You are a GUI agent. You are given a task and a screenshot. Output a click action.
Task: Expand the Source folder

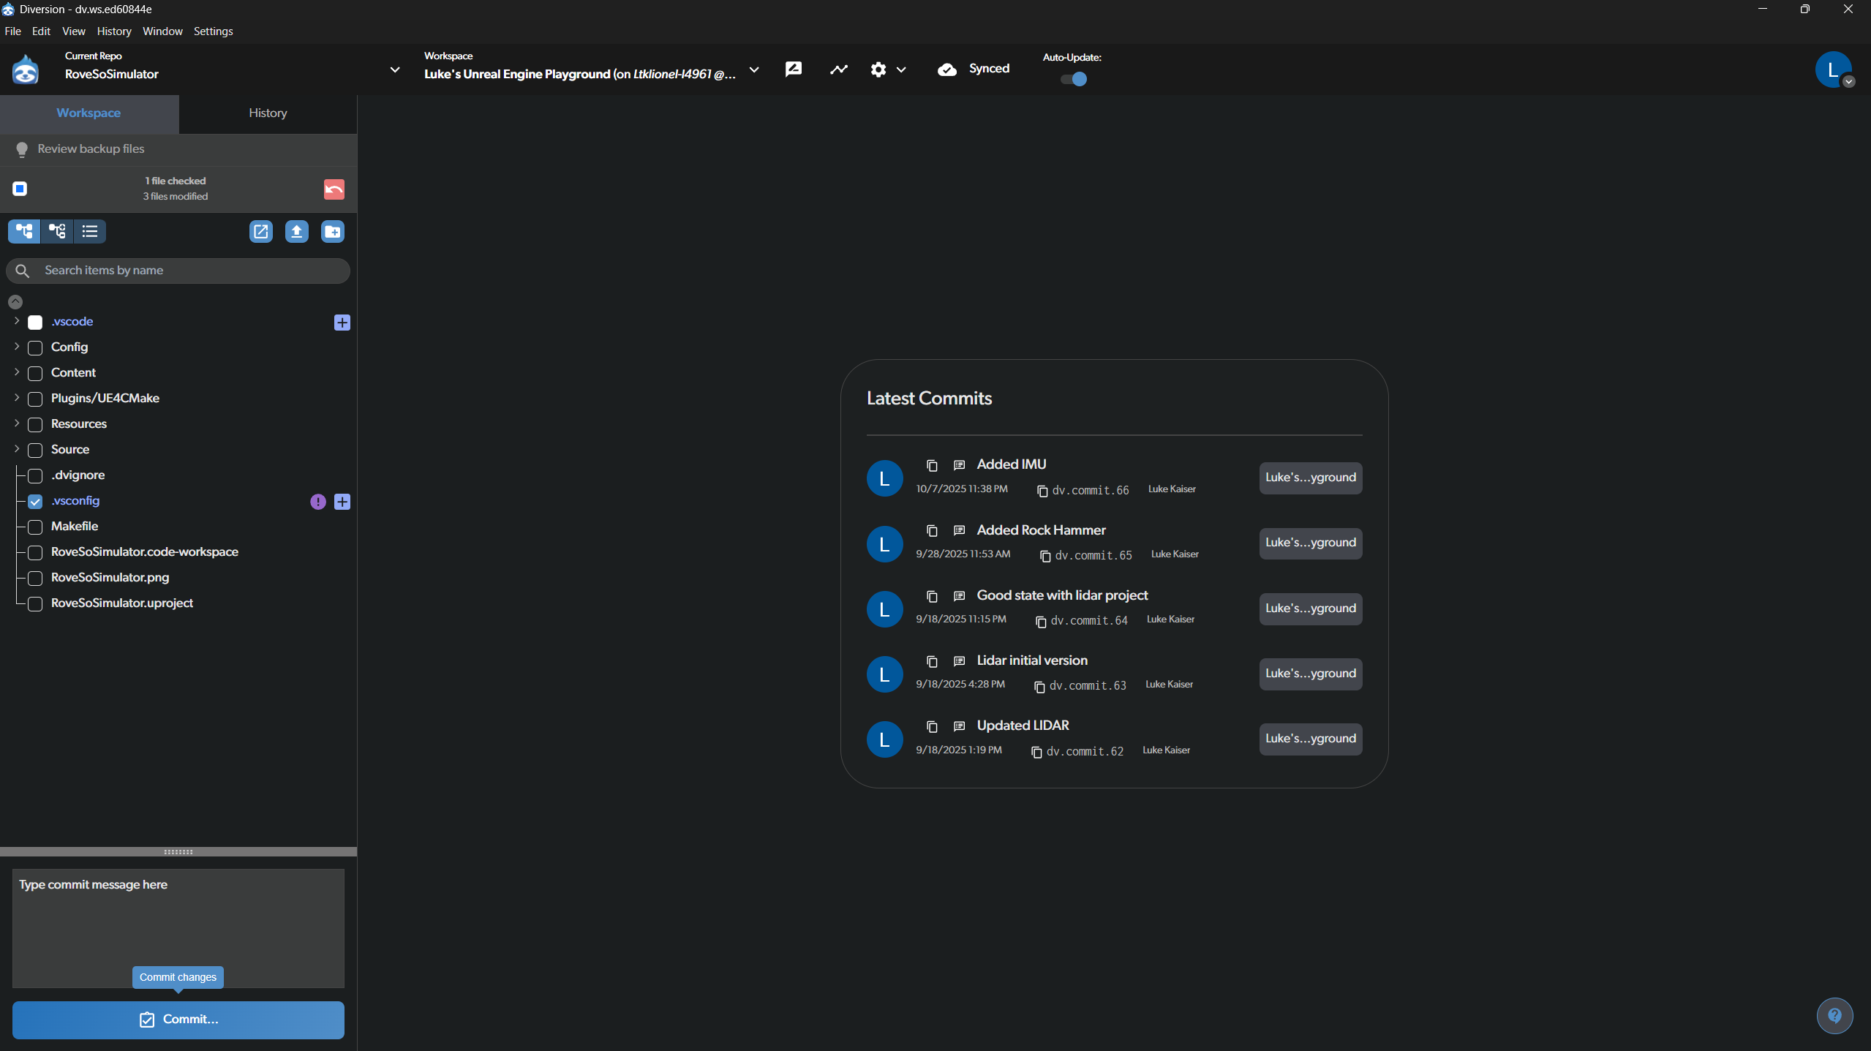[16, 449]
